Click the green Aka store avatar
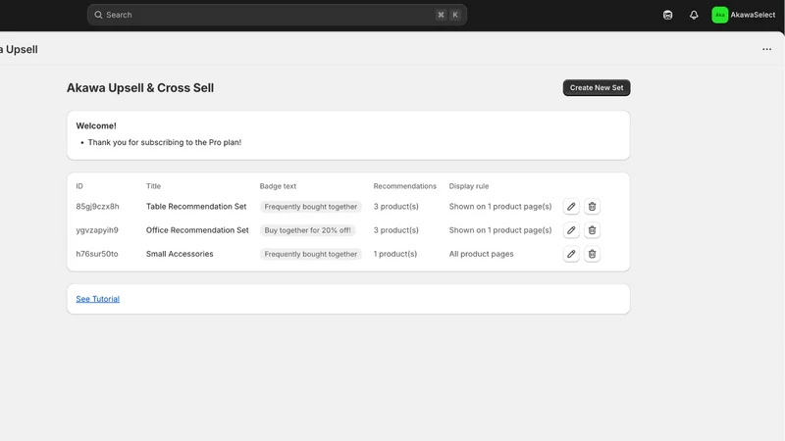The width and height of the screenshot is (785, 441). [x=719, y=15]
